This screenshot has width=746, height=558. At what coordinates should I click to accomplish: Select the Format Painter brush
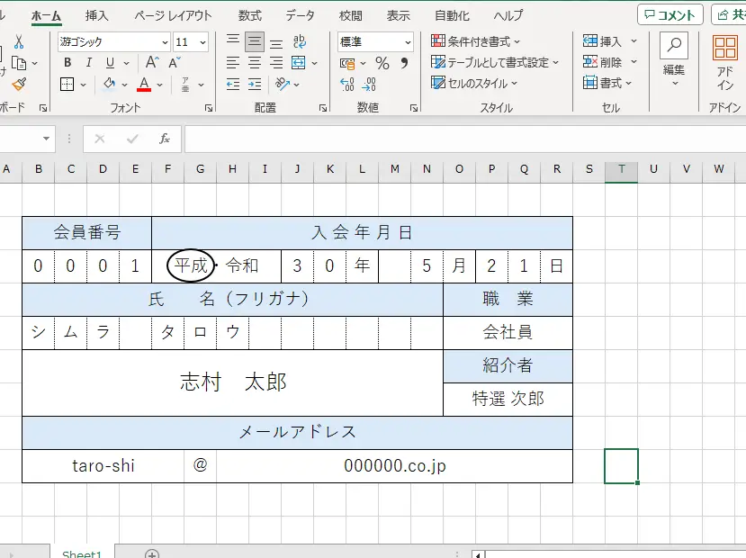click(19, 84)
